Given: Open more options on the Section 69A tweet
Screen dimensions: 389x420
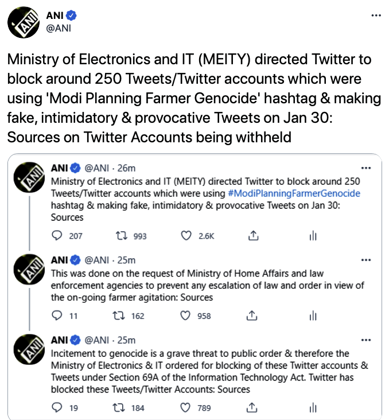Looking at the screenshot, I should (x=365, y=340).
